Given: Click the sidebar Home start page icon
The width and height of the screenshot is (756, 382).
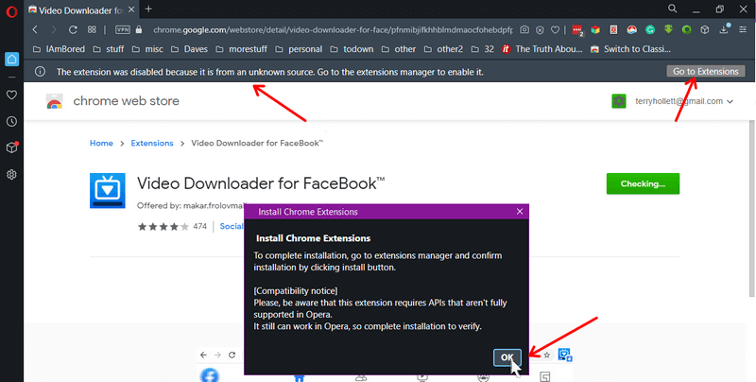Looking at the screenshot, I should [11, 60].
